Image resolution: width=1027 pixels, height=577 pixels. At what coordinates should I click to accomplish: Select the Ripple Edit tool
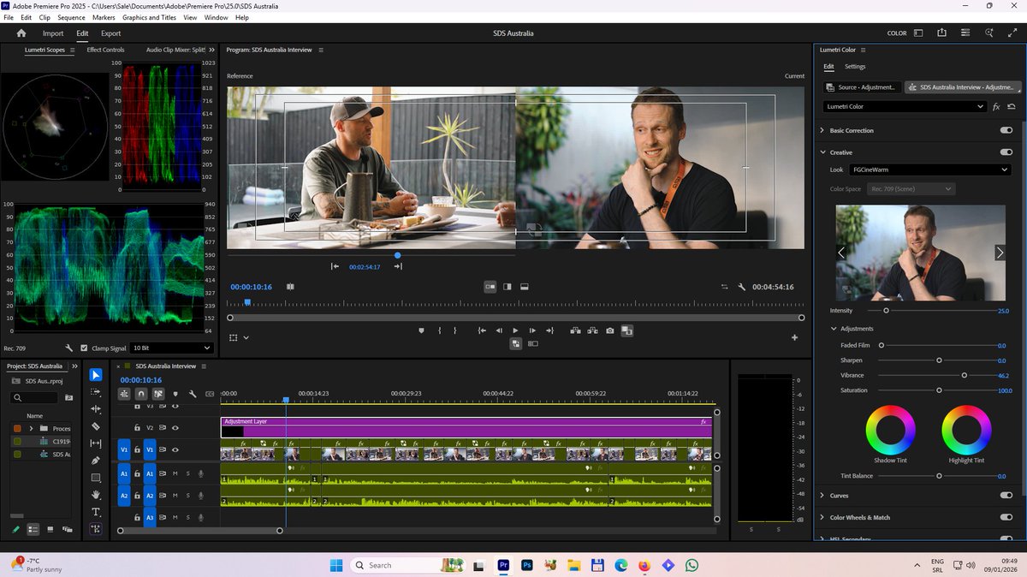tap(96, 409)
